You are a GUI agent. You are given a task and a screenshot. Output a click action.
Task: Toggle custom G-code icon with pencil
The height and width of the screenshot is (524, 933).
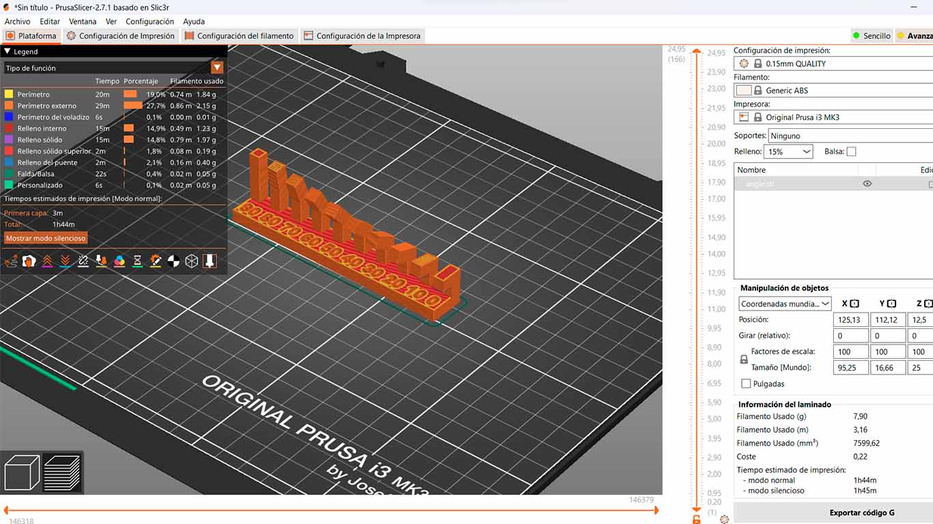pyautogui.click(x=156, y=261)
